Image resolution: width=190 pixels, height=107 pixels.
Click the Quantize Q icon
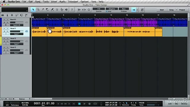point(89,10)
